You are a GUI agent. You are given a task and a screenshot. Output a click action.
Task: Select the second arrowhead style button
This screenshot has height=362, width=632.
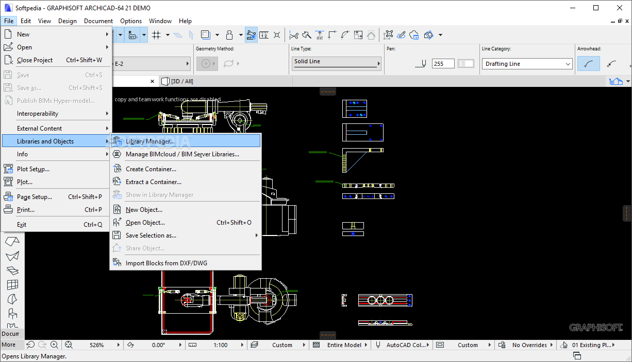(612, 64)
